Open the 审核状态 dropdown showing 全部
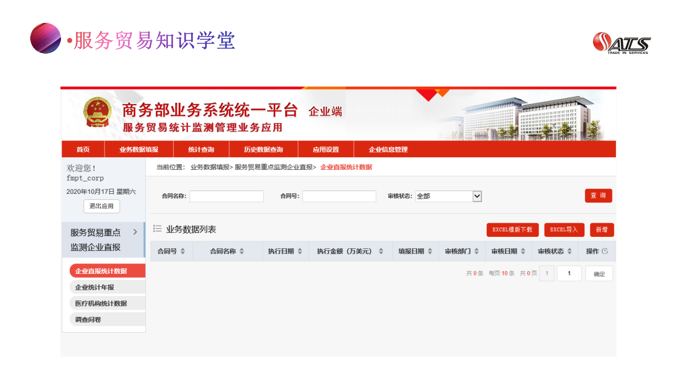This screenshot has width=697, height=392. [449, 196]
